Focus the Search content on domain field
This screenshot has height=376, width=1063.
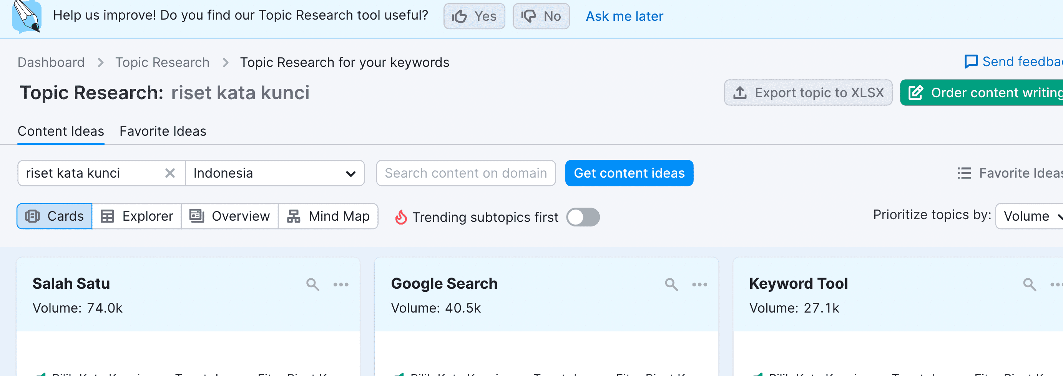(x=465, y=173)
